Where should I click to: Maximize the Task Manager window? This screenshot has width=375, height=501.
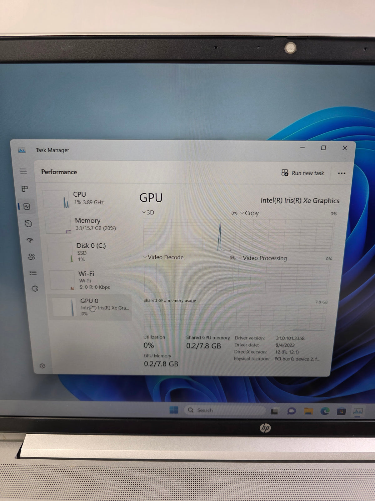pyautogui.click(x=323, y=148)
